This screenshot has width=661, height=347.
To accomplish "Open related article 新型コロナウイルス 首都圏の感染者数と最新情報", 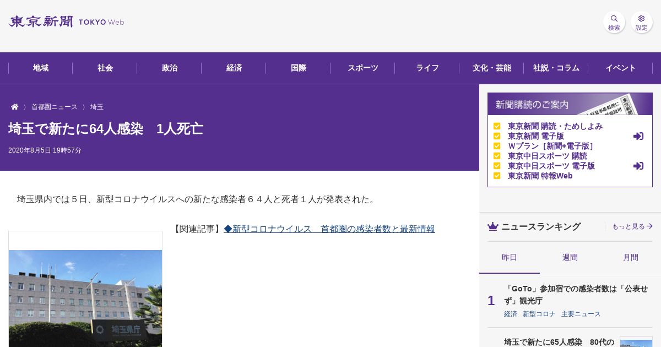I will click(329, 229).
